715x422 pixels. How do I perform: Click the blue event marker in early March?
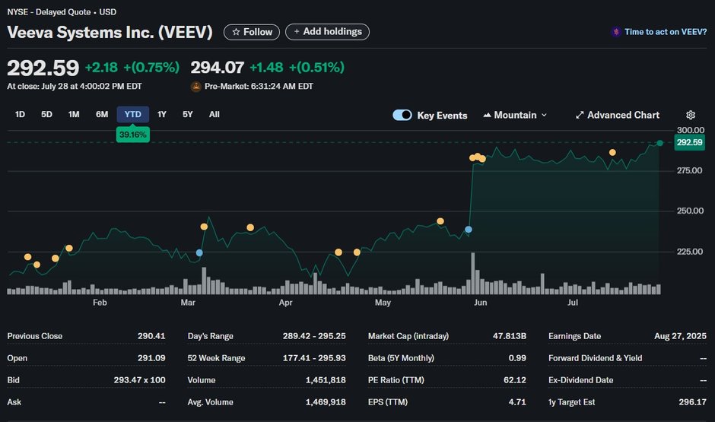tap(199, 252)
